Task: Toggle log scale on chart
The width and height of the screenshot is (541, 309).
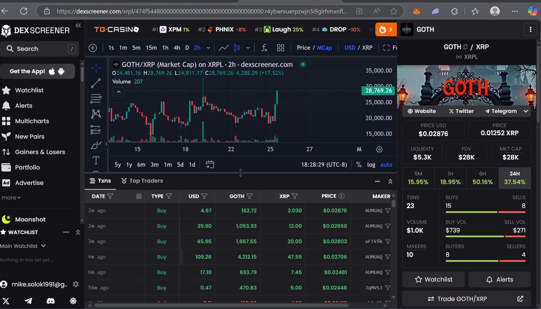Action: click(371, 164)
